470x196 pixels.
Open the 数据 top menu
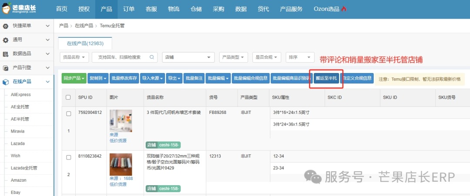tap(241, 9)
